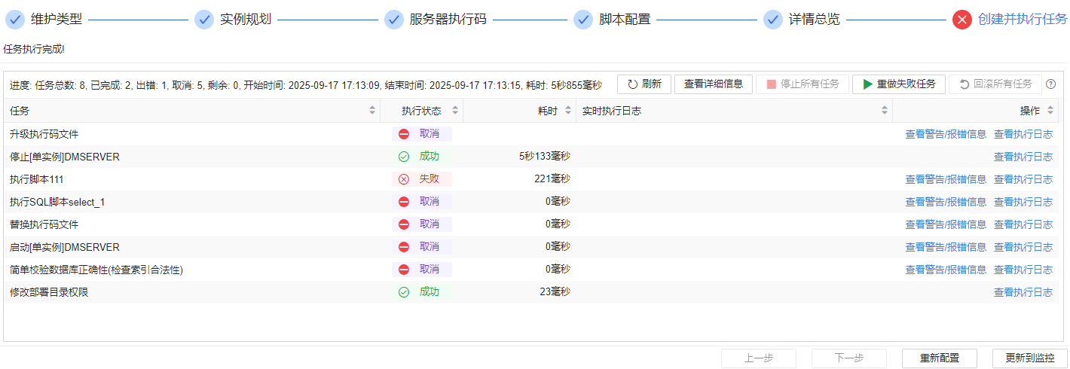This screenshot has height=369, width=1070.
Task: Click the 实例规划 step checkmark icon
Action: pos(204,20)
